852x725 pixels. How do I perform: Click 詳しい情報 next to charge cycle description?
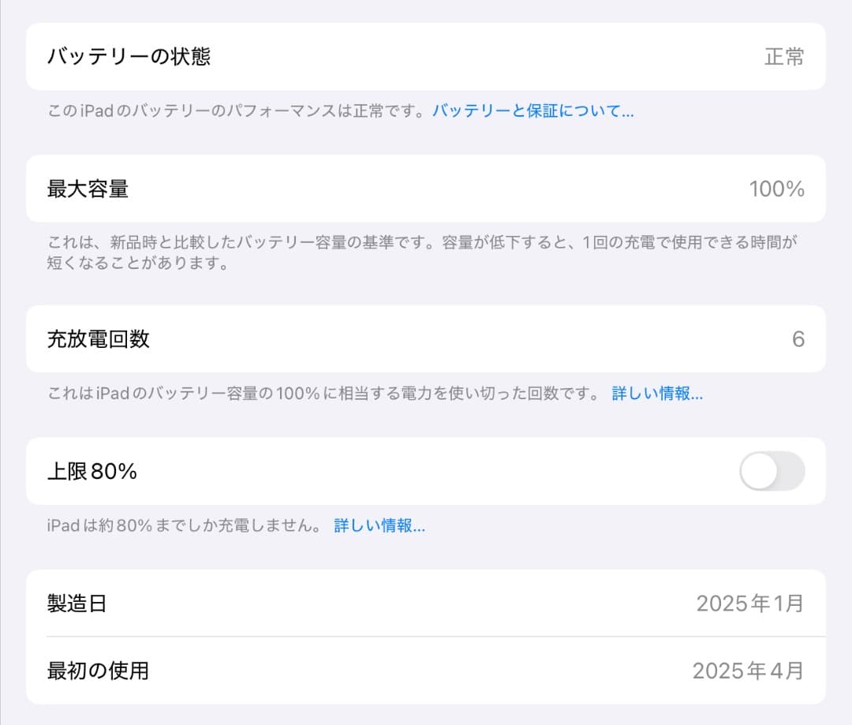[656, 394]
